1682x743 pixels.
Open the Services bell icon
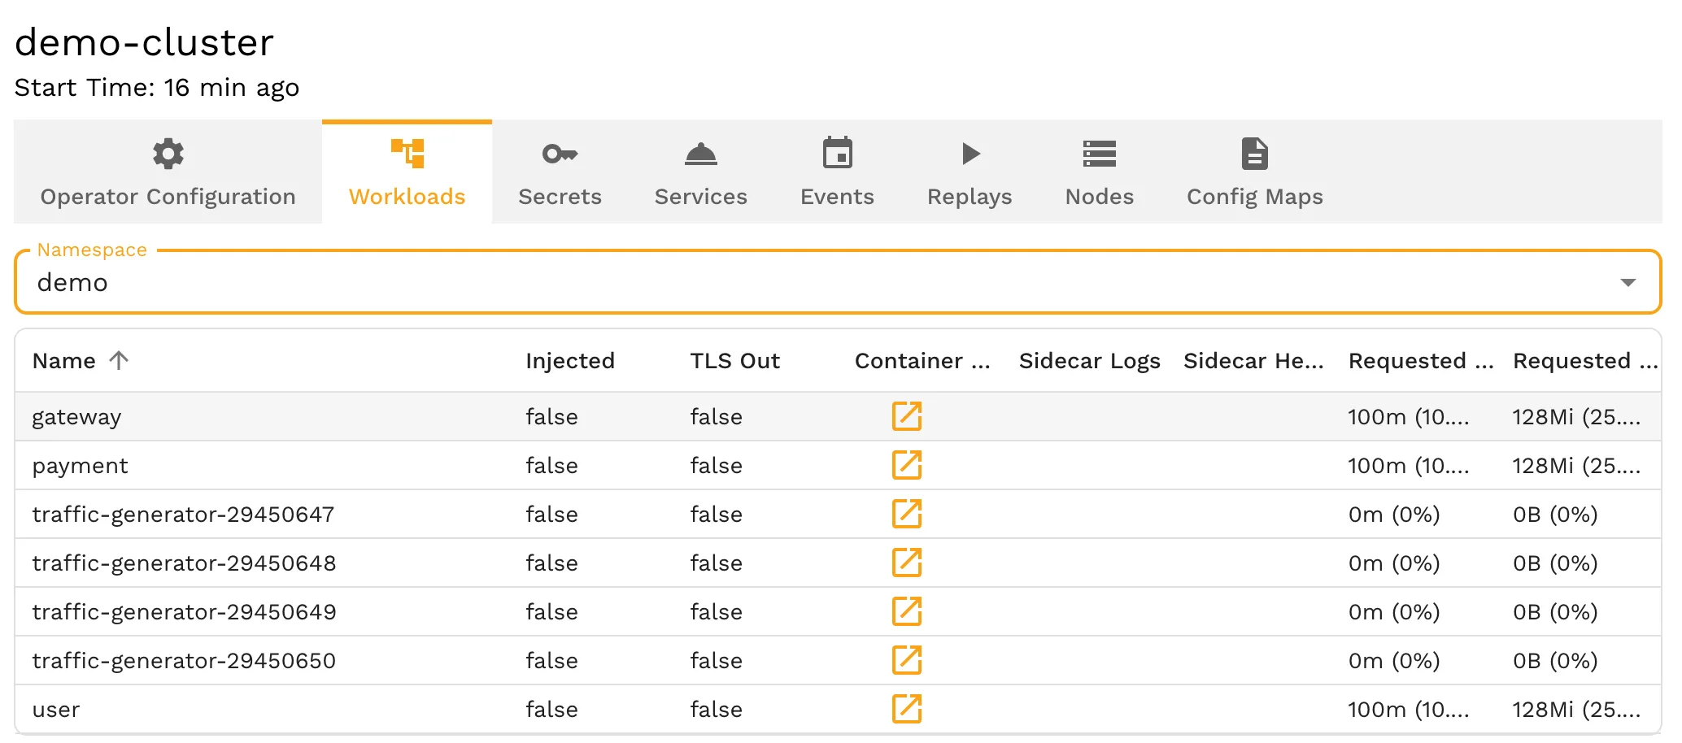700,153
